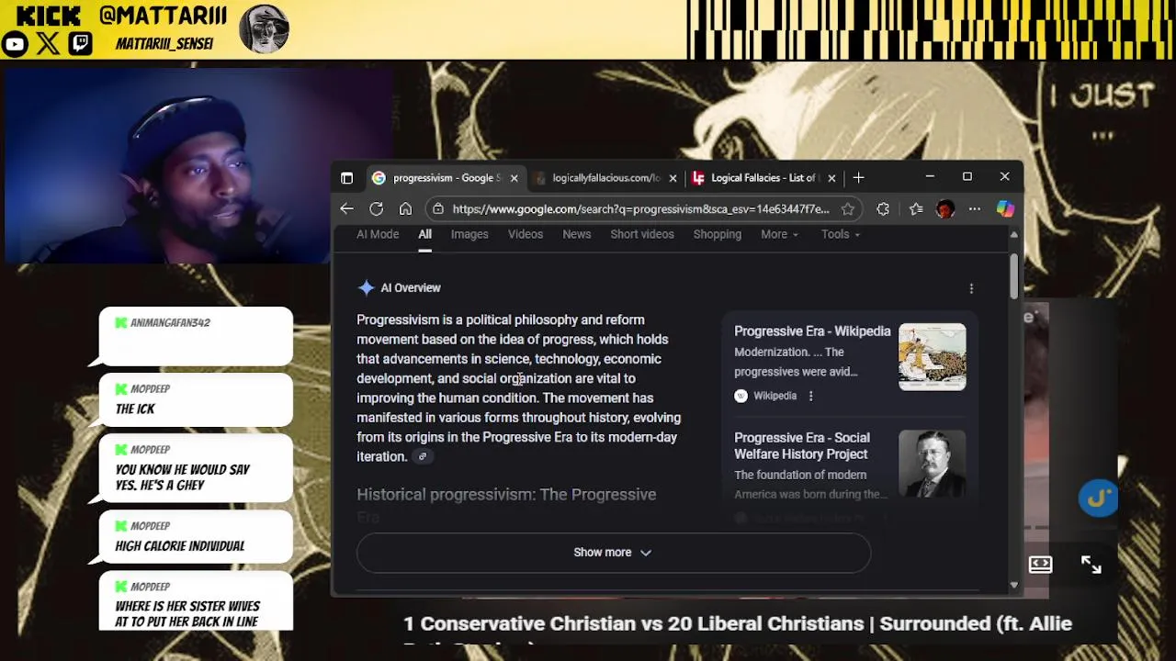Click the scrollbar up arrow
The image size is (1176, 661).
click(1013, 235)
